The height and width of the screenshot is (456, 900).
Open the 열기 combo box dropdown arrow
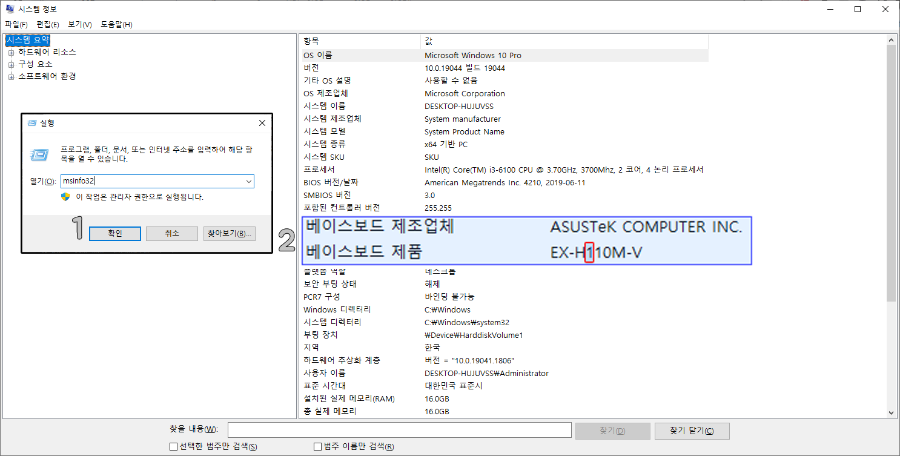click(248, 181)
